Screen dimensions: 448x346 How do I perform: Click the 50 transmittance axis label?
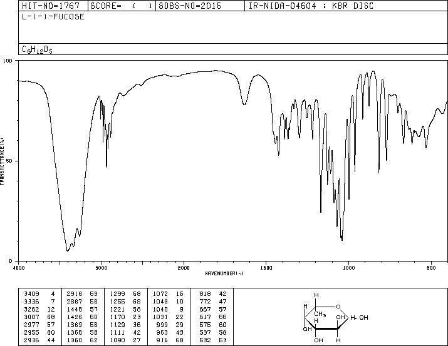(x=10, y=161)
